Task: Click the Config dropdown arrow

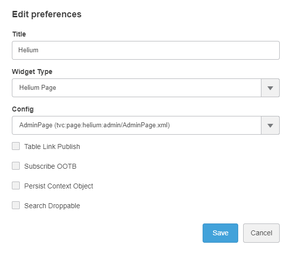Action: (270, 125)
